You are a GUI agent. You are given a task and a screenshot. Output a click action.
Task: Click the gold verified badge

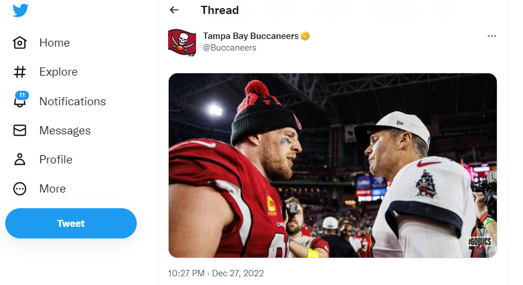[x=305, y=36]
